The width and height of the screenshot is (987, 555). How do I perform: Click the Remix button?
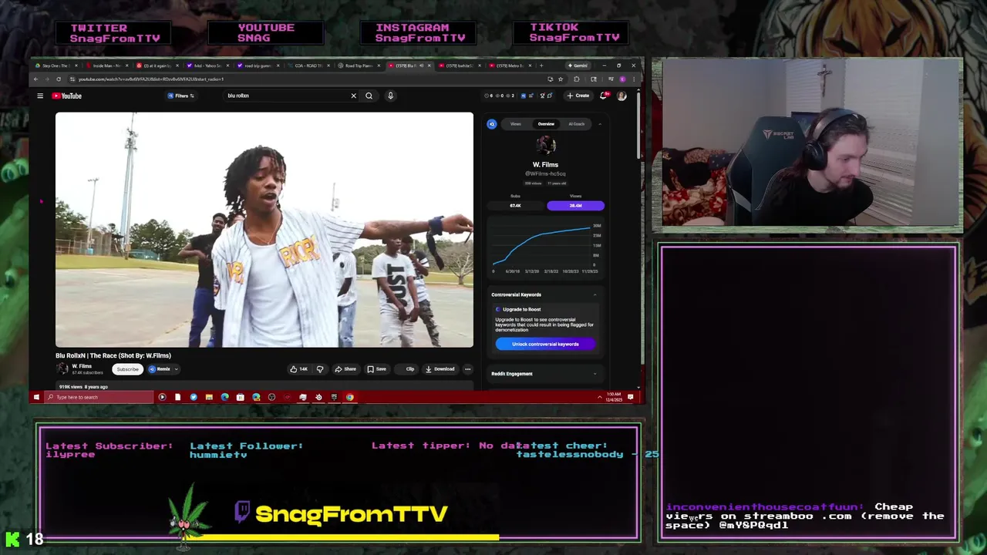pos(160,369)
